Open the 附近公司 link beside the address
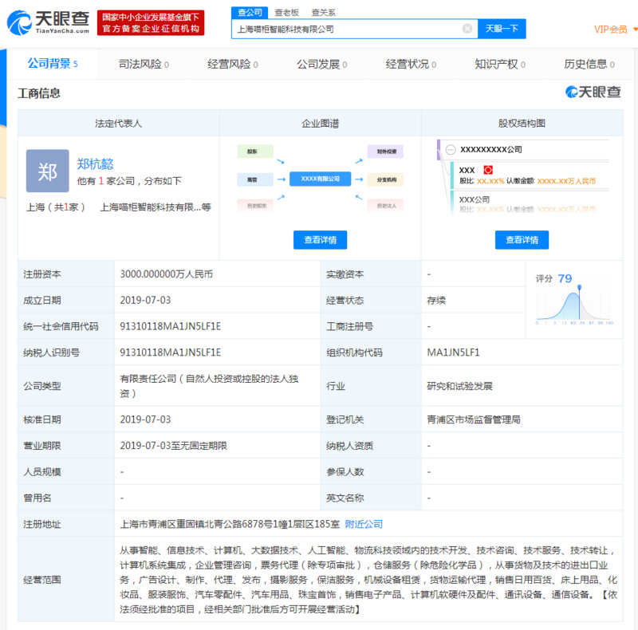 click(x=364, y=524)
